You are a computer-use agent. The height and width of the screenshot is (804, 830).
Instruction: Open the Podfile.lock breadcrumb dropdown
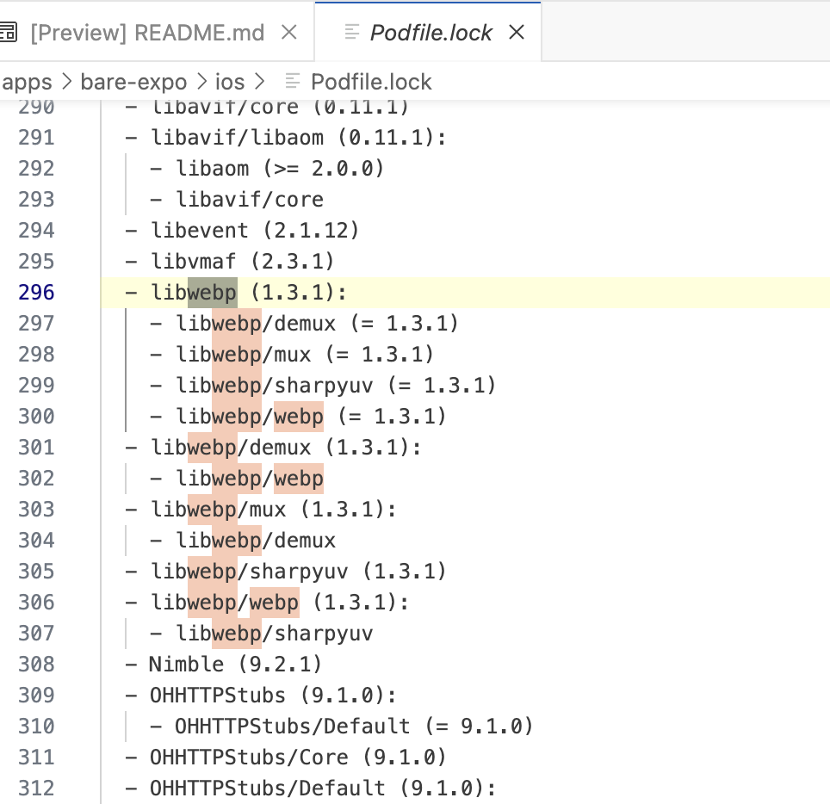[x=372, y=81]
